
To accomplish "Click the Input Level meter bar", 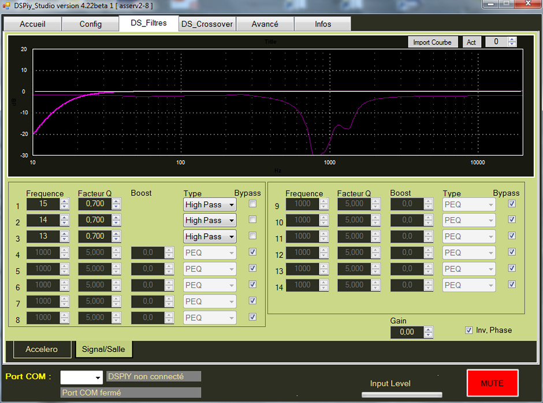I will coord(401,395).
